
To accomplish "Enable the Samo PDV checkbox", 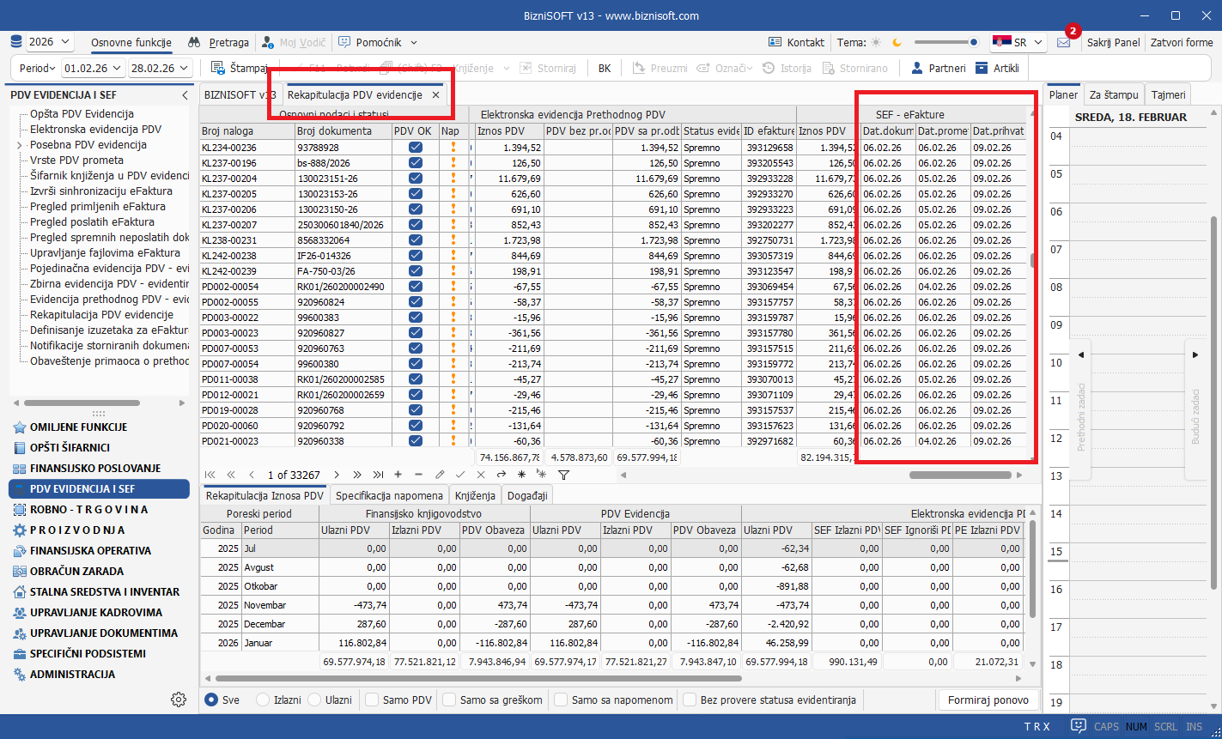I will [x=372, y=700].
